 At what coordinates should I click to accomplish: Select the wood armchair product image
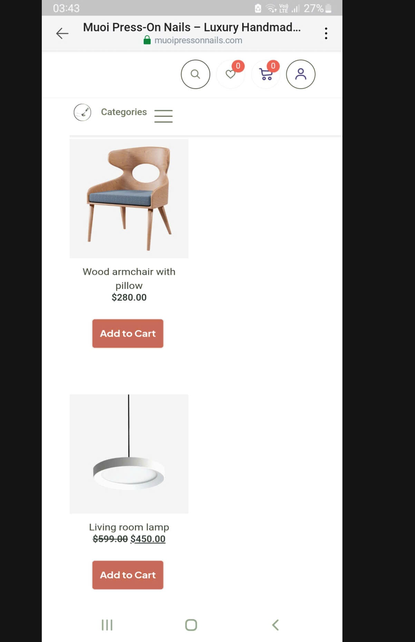[129, 199]
